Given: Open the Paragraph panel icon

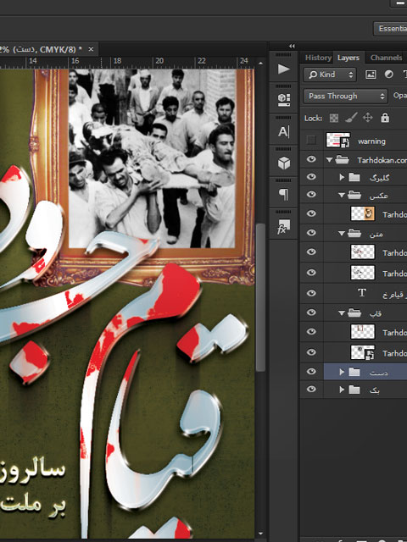Looking at the screenshot, I should 283,194.
